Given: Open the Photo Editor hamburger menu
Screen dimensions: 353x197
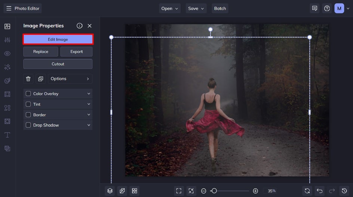Looking at the screenshot, I should click(9, 8).
